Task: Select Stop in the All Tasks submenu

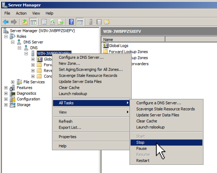Action: pos(166,142)
